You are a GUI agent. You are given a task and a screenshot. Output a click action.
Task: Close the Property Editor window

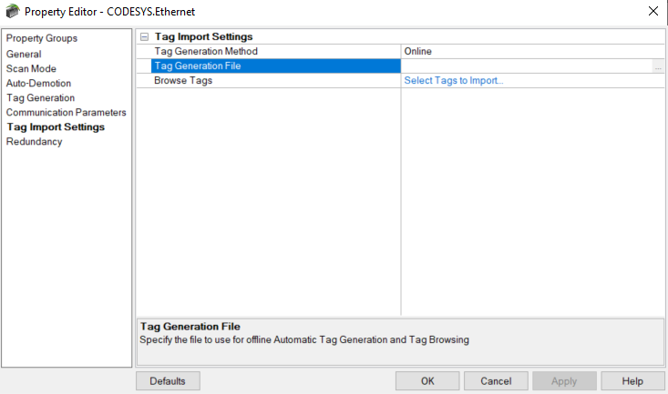[x=653, y=12]
